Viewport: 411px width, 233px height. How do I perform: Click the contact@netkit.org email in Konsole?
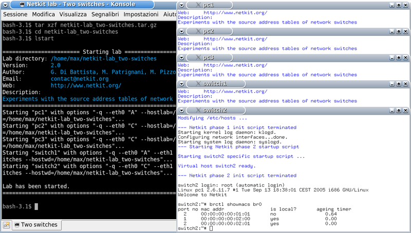(80, 79)
